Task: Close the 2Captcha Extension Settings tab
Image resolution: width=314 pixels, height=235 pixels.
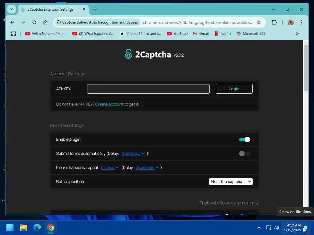Action: (x=84, y=9)
